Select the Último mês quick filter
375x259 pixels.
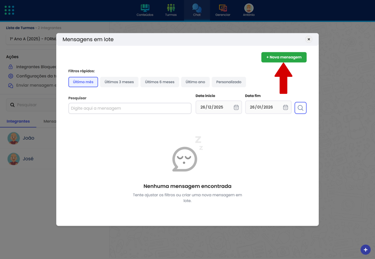[83, 82]
